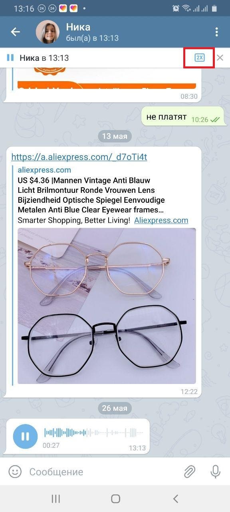Open the a.aliexpress.com short link
The width and height of the screenshot is (230, 512).
pyautogui.click(x=79, y=157)
